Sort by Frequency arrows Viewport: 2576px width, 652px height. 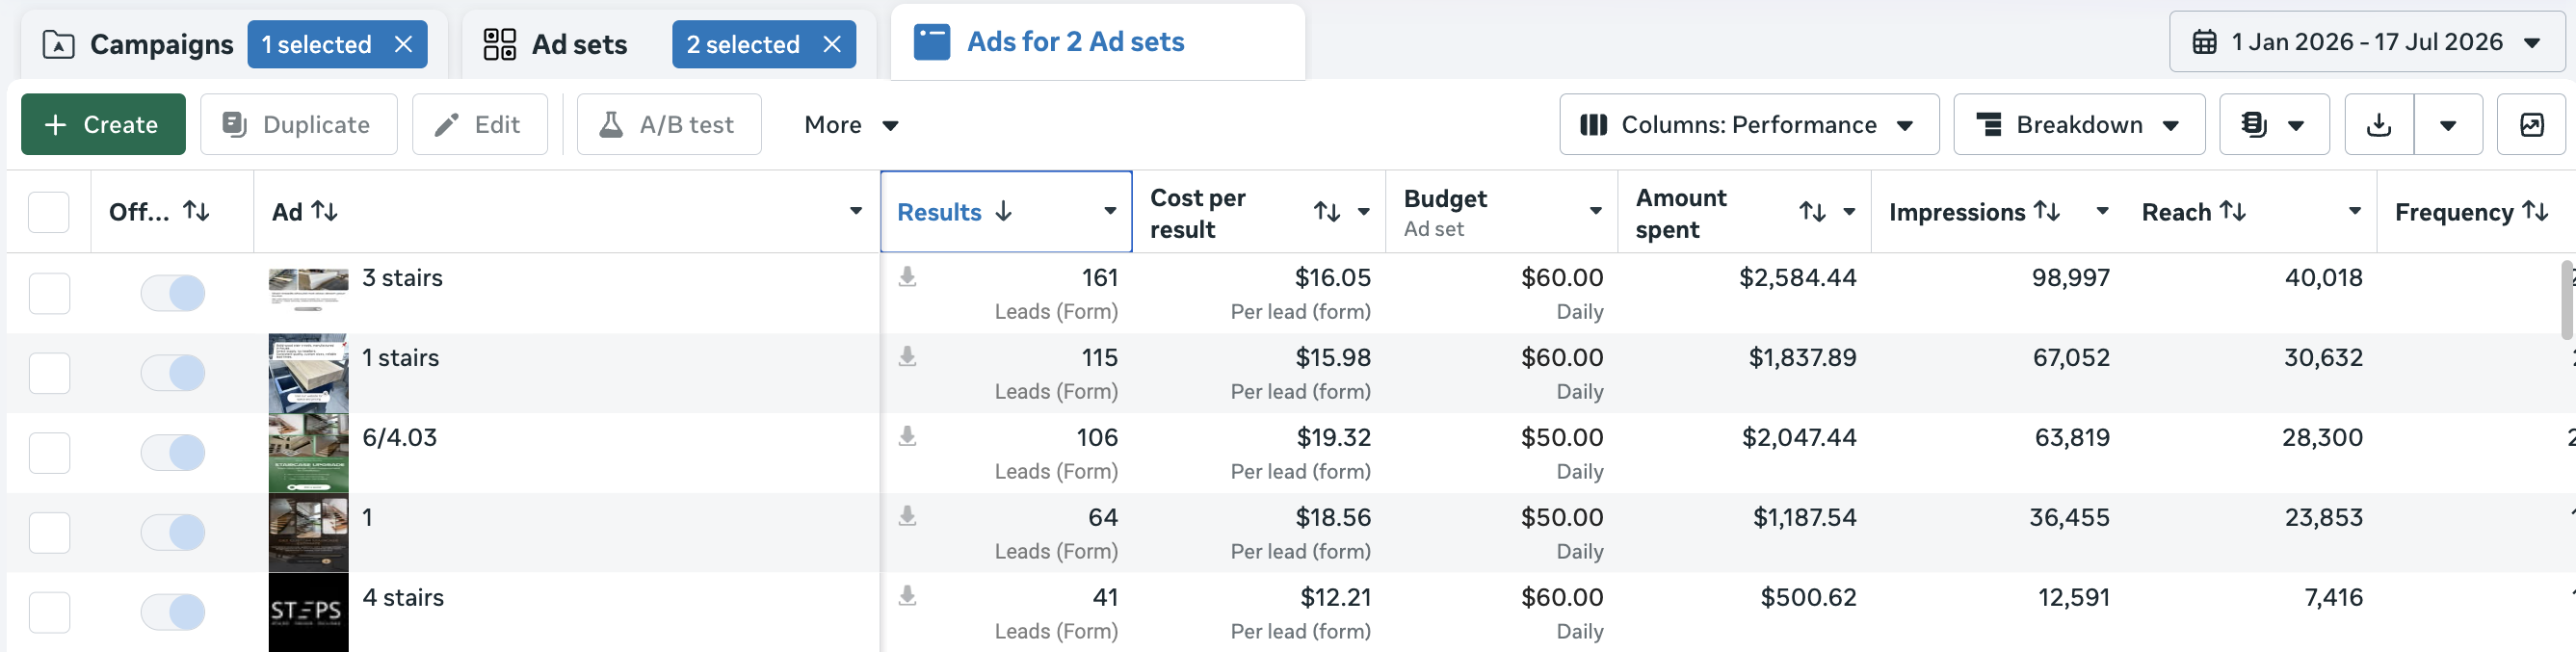2535,211
